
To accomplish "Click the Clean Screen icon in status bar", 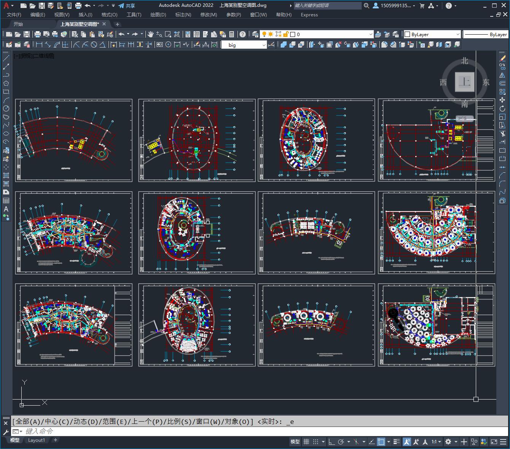I will (x=494, y=442).
